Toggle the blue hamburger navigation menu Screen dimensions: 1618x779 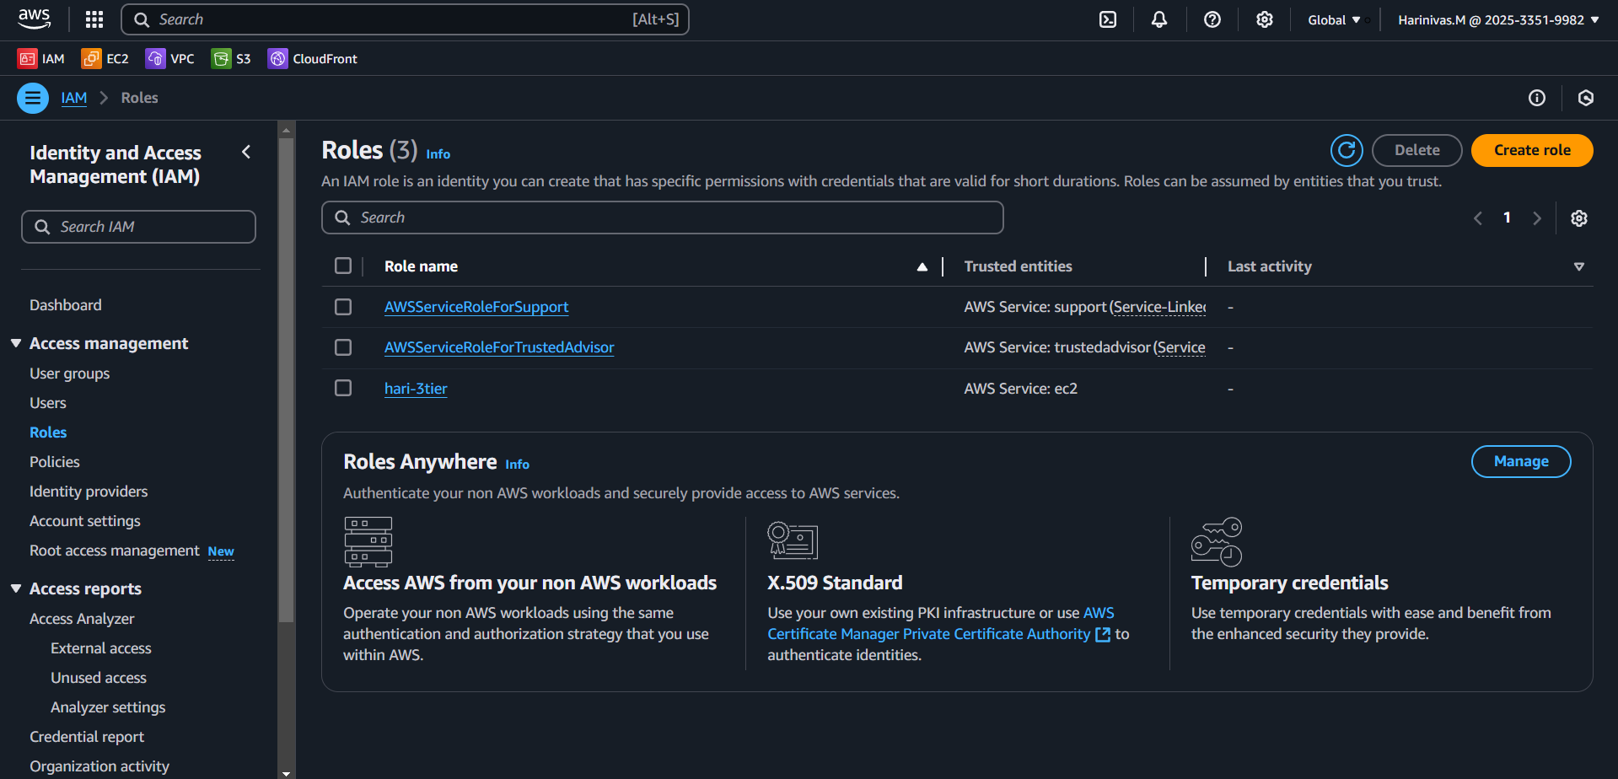[33, 98]
